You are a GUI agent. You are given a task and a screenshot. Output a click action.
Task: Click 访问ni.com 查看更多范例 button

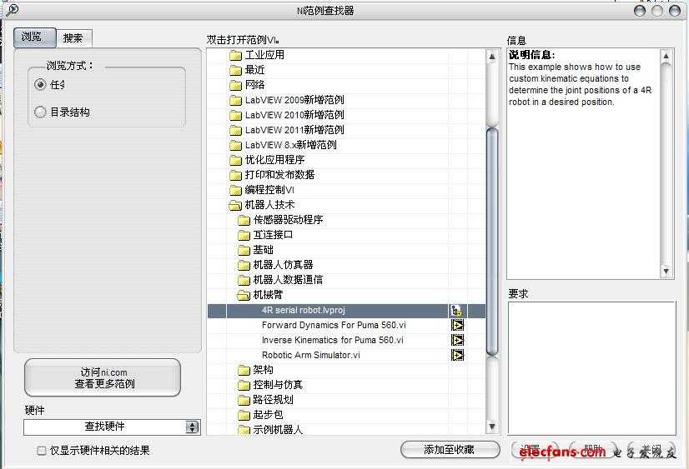point(103,377)
